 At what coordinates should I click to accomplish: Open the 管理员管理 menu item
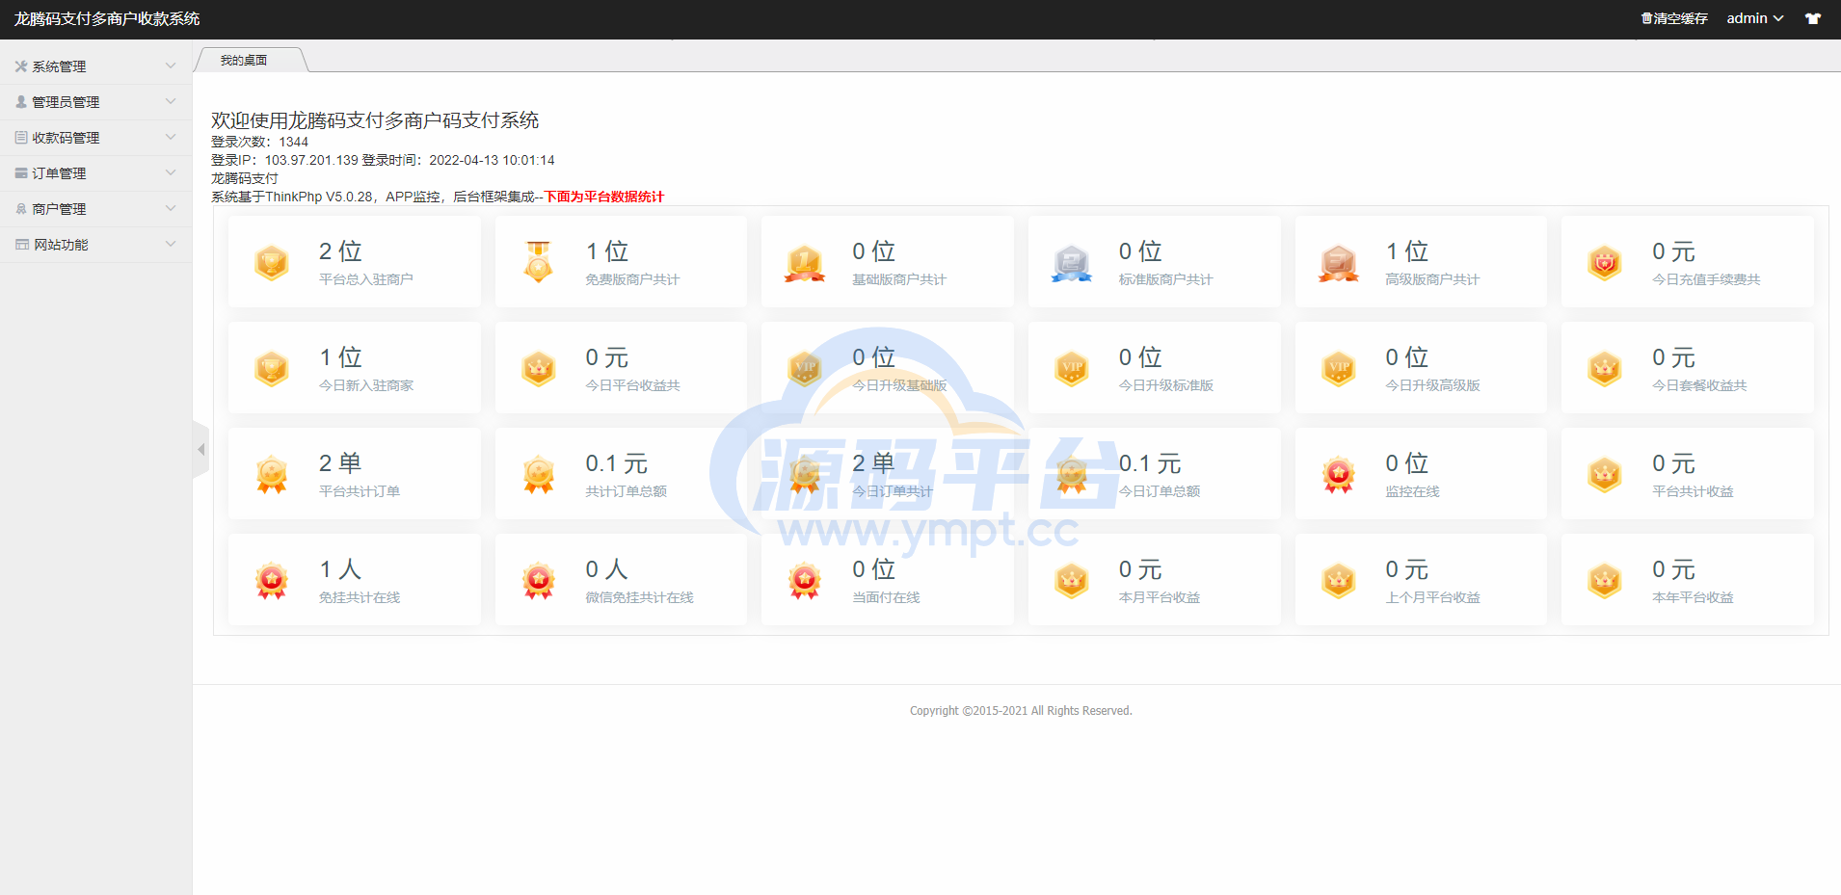pyautogui.click(x=96, y=102)
